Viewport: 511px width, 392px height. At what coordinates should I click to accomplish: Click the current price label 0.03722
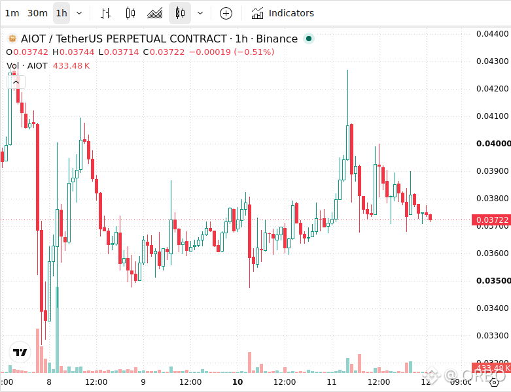491,220
